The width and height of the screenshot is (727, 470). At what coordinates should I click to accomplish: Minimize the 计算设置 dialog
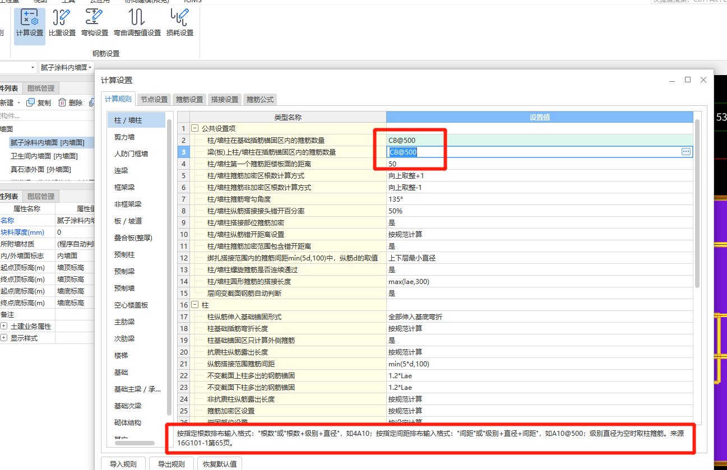tap(672, 81)
